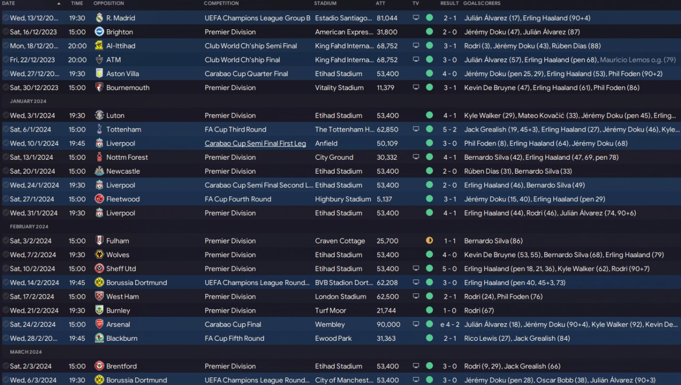Image resolution: width=681 pixels, height=385 pixels.
Task: Sort by the Competition column header
Action: (221, 4)
